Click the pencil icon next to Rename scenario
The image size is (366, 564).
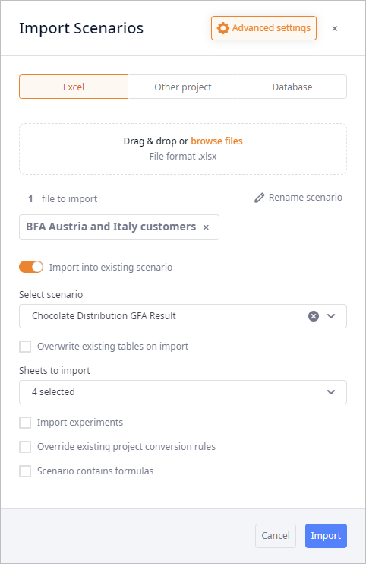click(x=260, y=198)
